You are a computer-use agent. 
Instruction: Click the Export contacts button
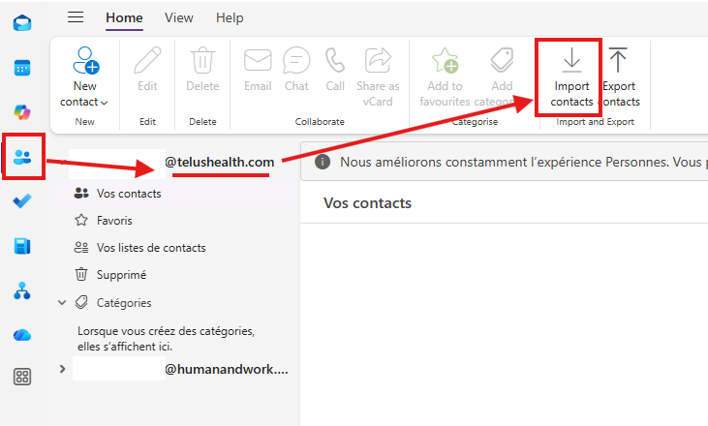click(621, 77)
